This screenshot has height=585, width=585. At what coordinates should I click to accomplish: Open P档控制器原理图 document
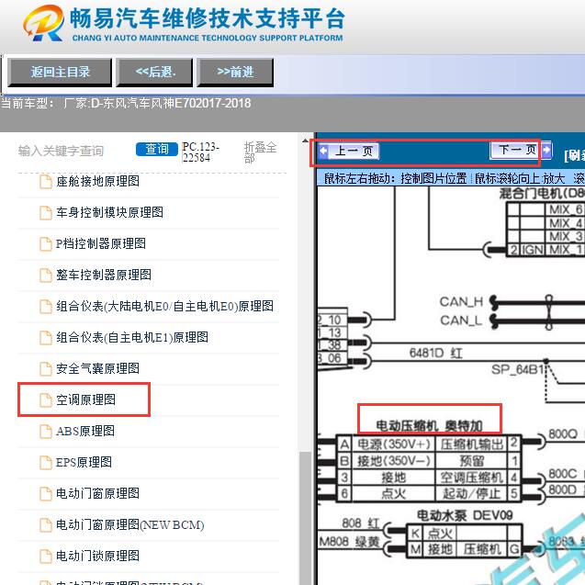(101, 244)
